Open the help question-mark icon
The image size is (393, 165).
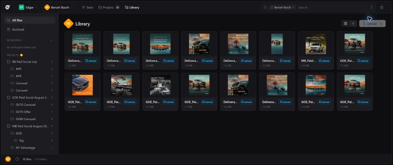[x=17, y=159]
